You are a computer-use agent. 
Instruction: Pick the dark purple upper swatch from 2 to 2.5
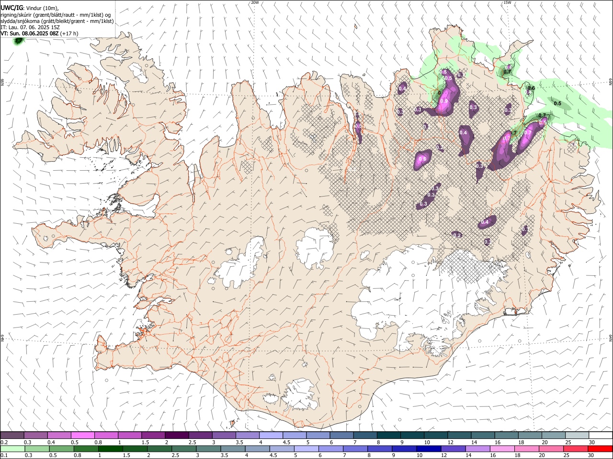(177, 436)
